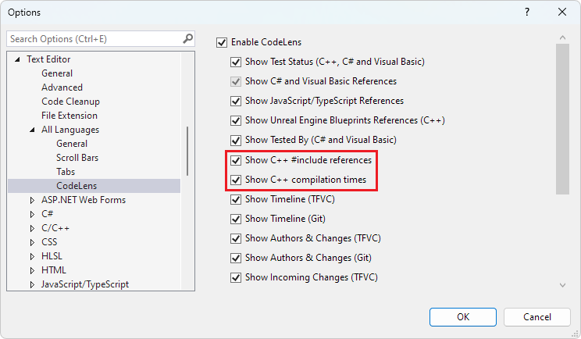This screenshot has height=339, width=581.
Task: Toggle the Enable CodeLens checkbox
Action: pyautogui.click(x=222, y=42)
